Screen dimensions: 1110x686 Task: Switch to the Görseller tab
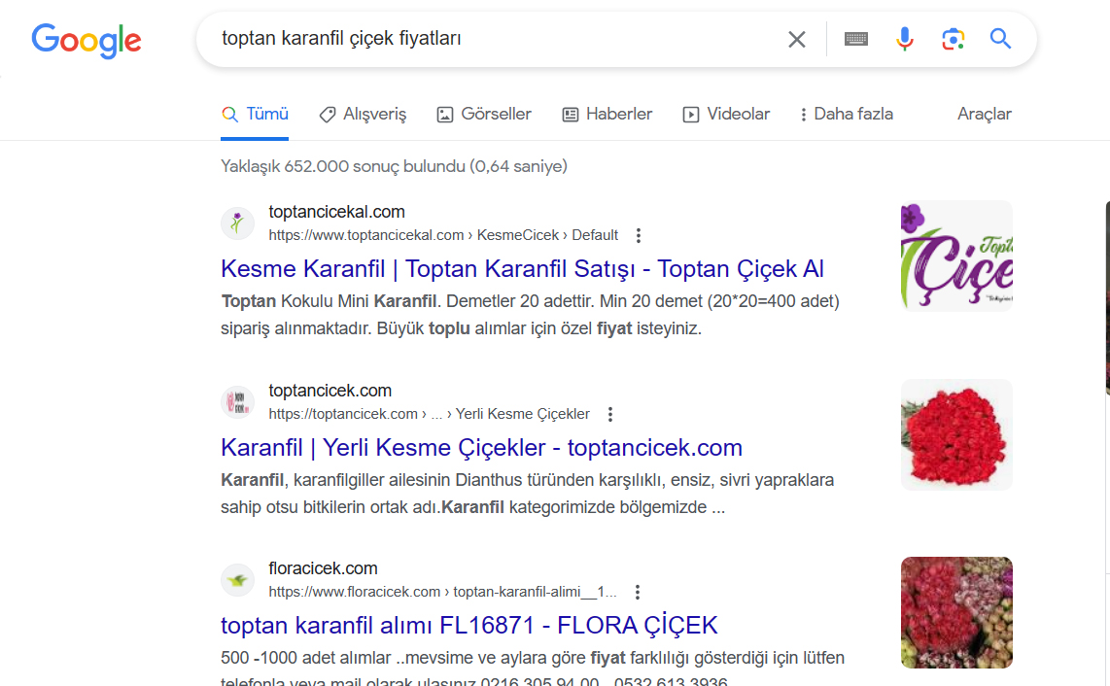(x=484, y=114)
